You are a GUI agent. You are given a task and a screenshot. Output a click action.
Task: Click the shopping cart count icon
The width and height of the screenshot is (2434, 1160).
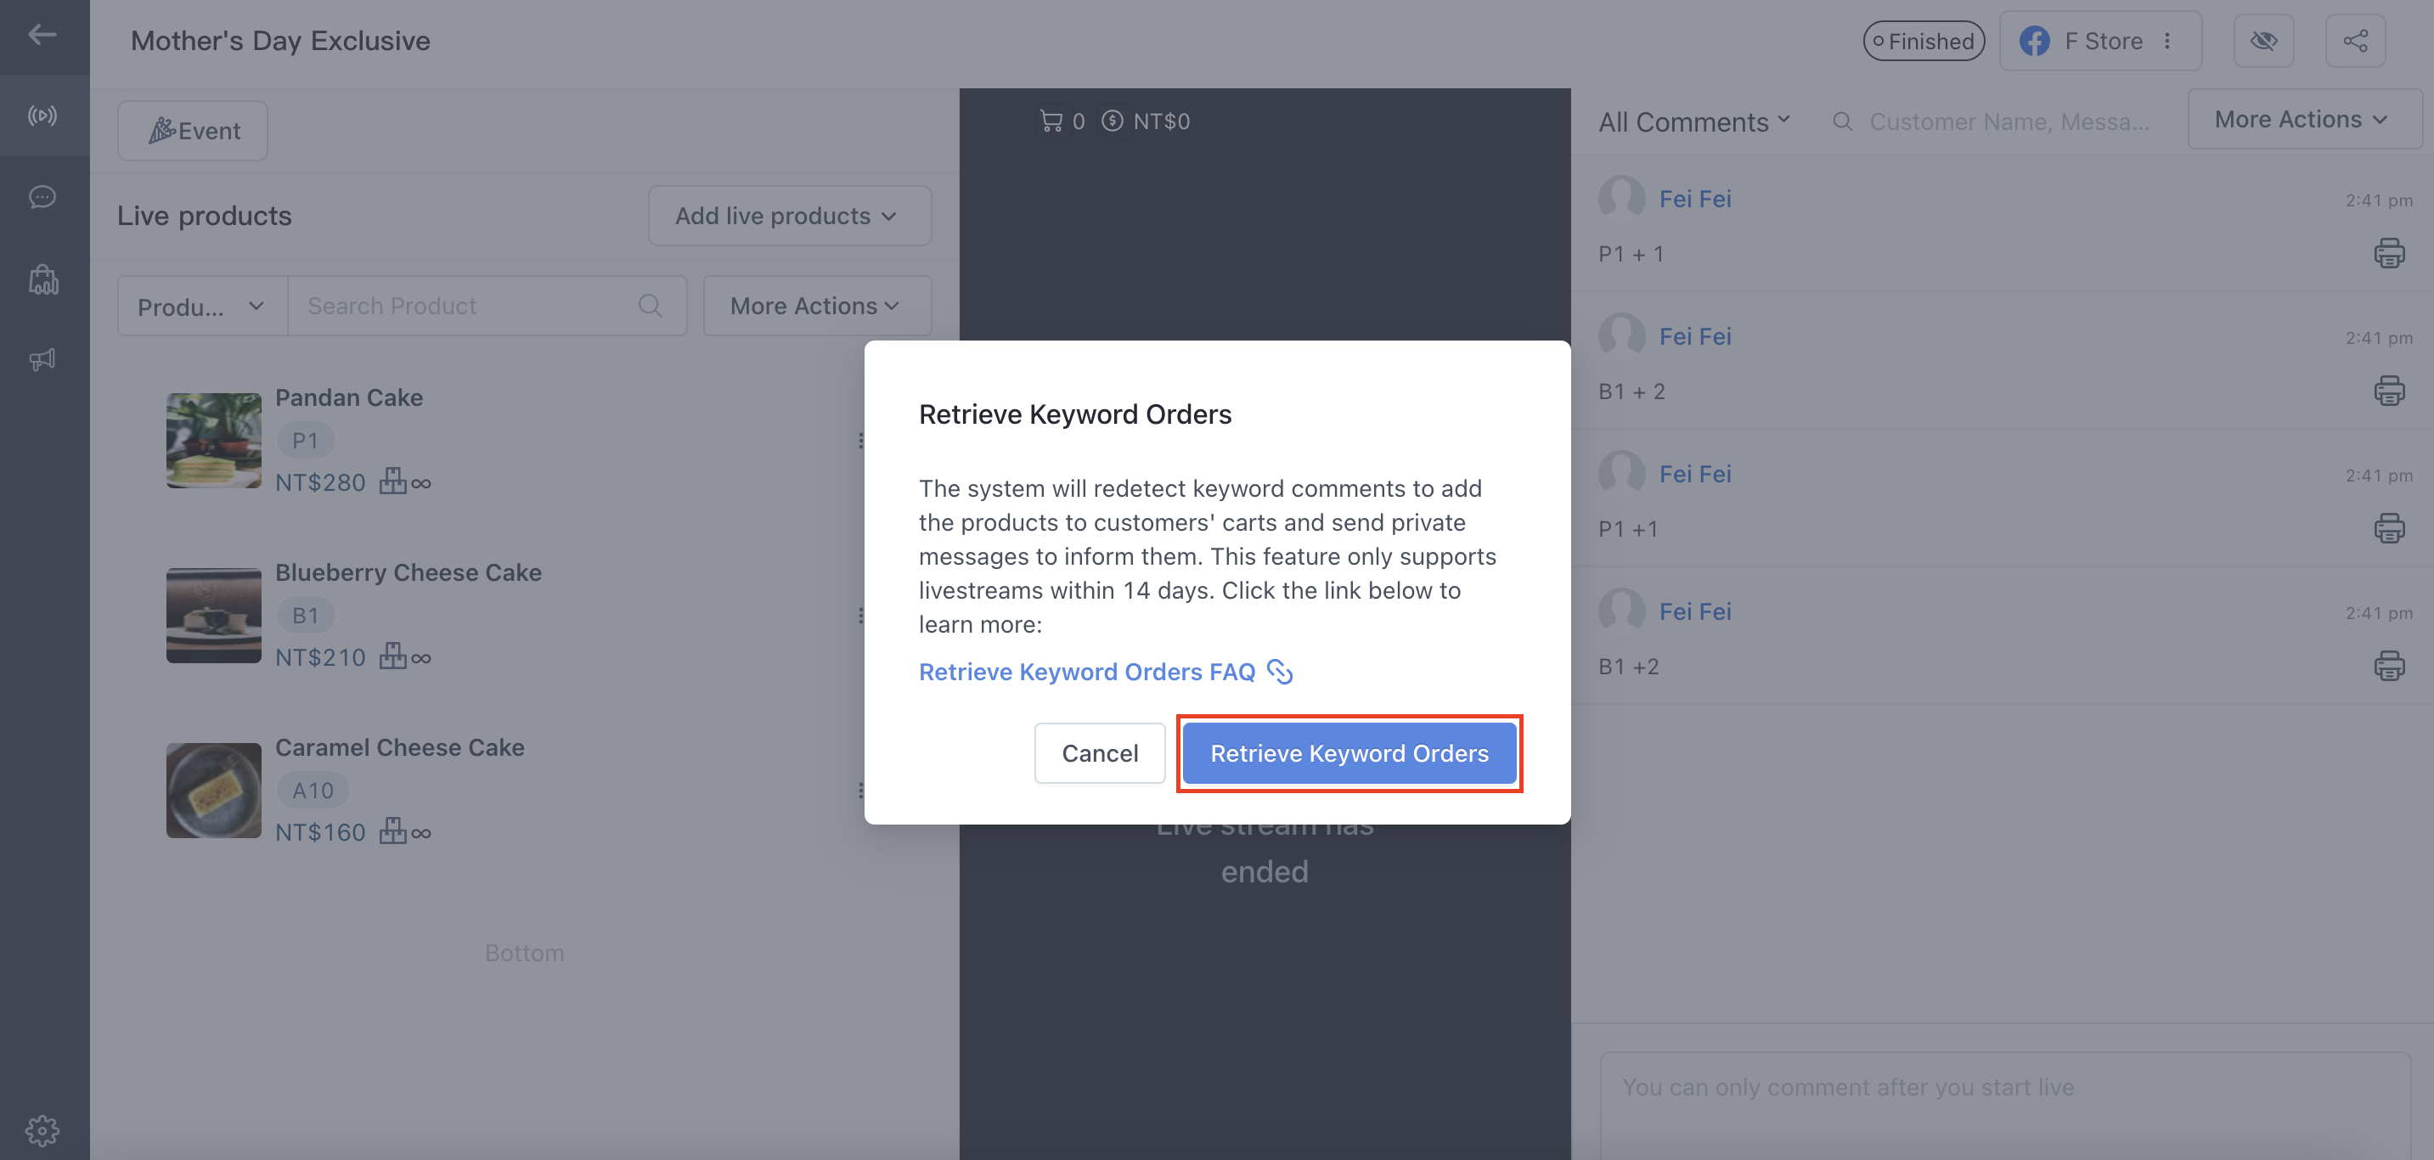click(x=1051, y=121)
